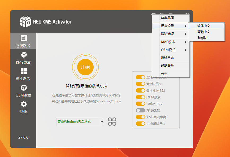230x157 pixels.
Task: Turn off the 激活Office switch
Action: coord(140,84)
